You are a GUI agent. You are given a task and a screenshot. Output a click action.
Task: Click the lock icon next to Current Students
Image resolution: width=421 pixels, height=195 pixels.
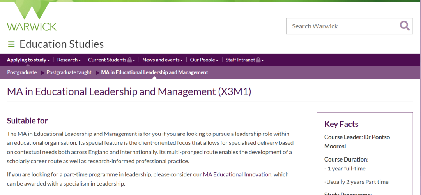(130, 60)
